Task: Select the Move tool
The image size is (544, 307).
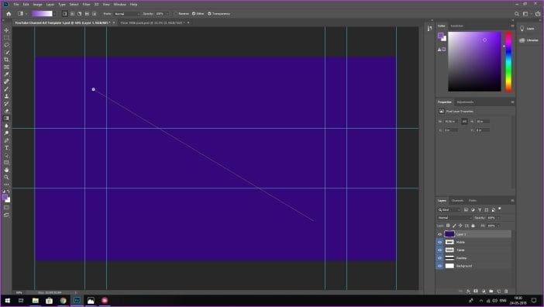Action: (x=6, y=30)
